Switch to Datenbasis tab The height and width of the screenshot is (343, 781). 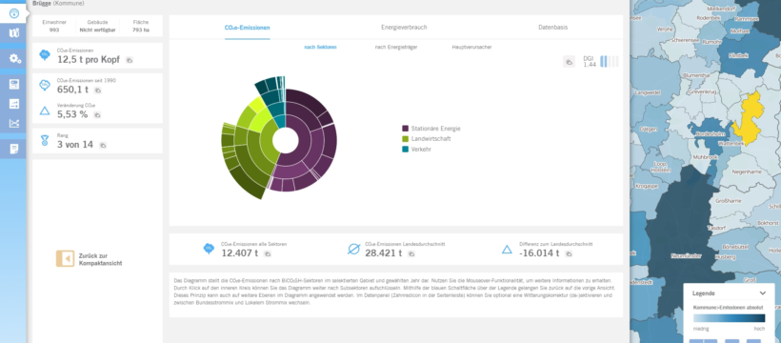click(x=552, y=28)
